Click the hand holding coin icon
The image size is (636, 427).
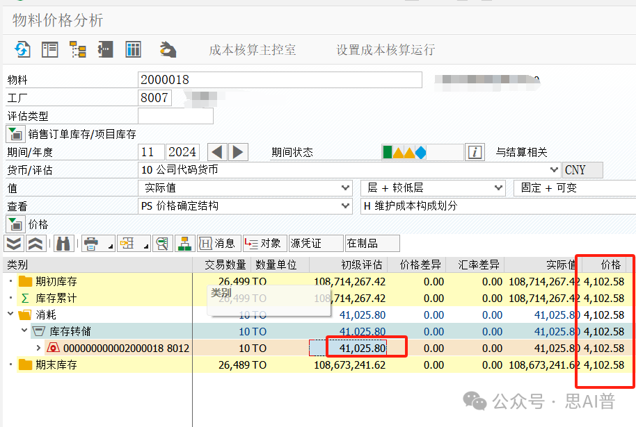tap(168, 49)
